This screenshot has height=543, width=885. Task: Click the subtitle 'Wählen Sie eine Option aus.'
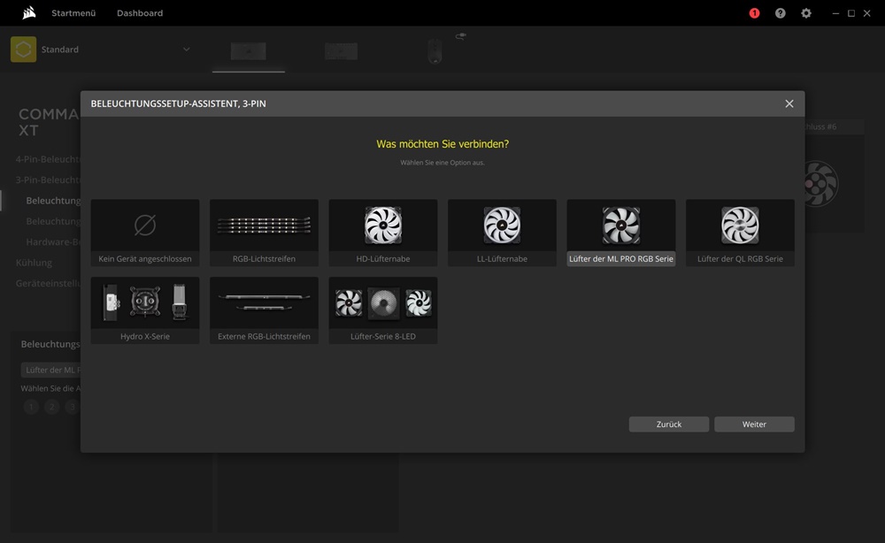[442, 163]
